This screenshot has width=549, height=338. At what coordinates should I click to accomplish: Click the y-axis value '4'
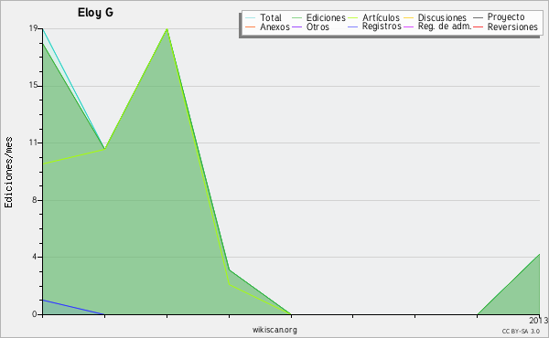pos(35,257)
